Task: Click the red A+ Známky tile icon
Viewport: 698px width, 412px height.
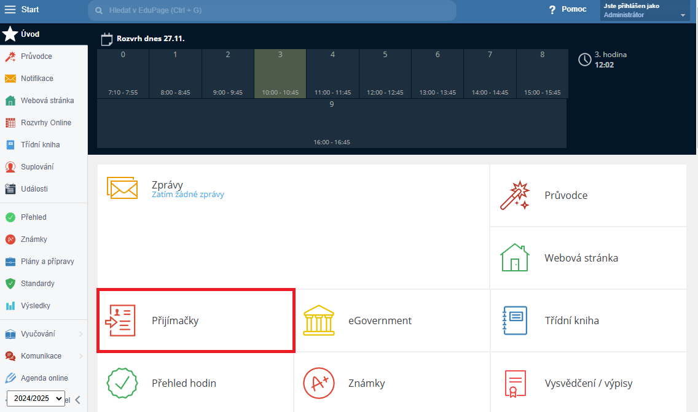Action: pos(319,383)
